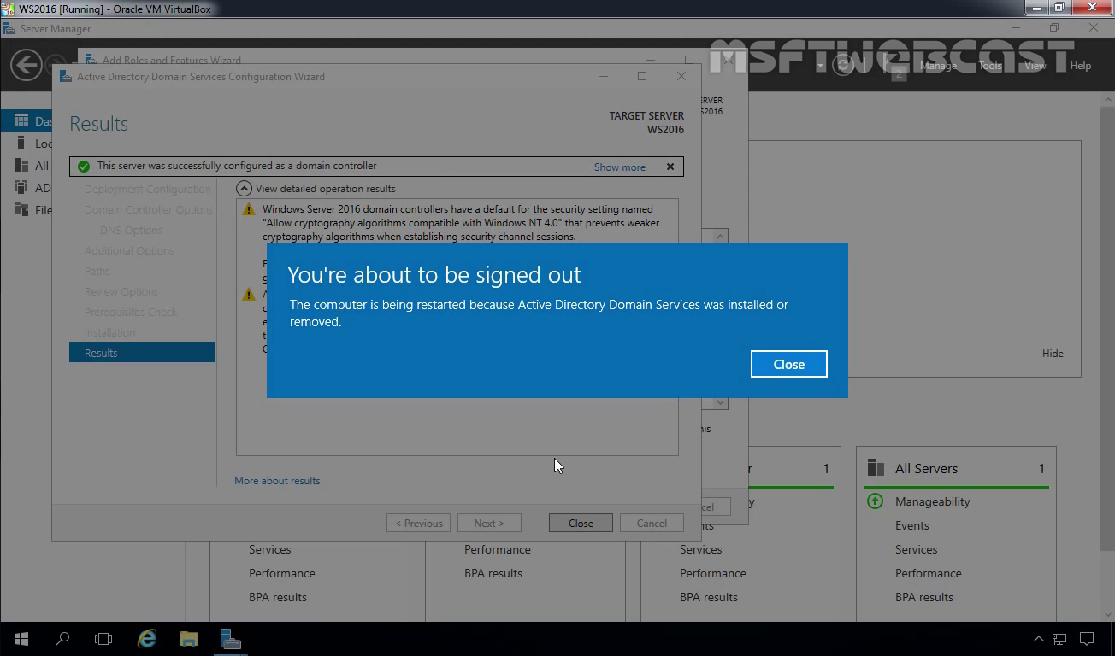Select Review Options step

[x=121, y=292]
